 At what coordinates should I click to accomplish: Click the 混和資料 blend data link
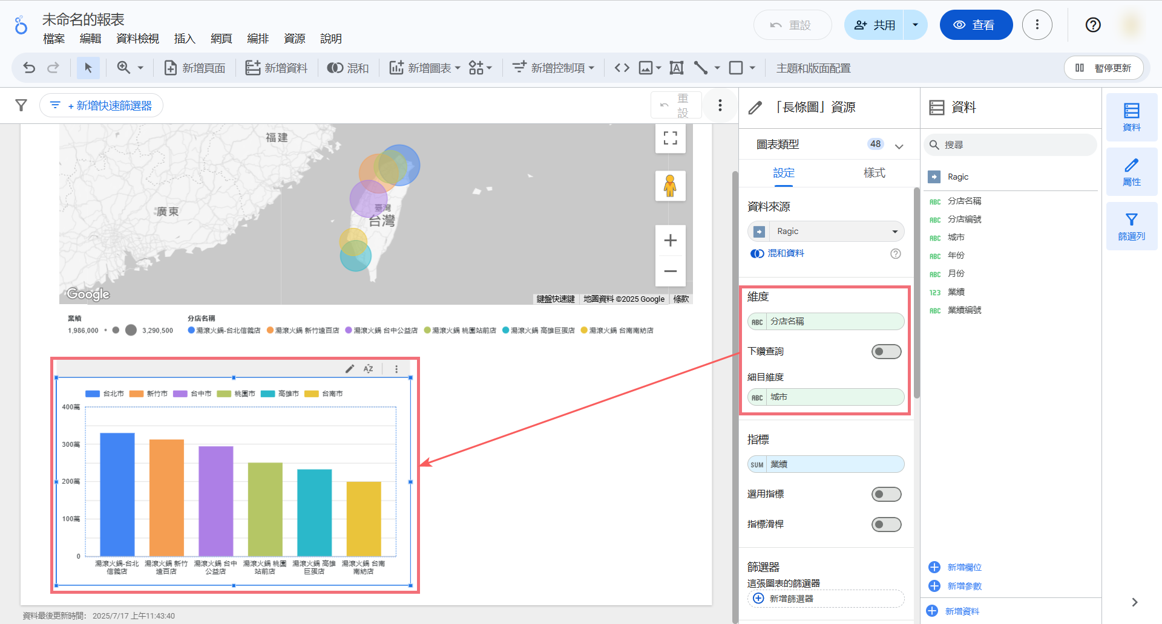tap(778, 253)
